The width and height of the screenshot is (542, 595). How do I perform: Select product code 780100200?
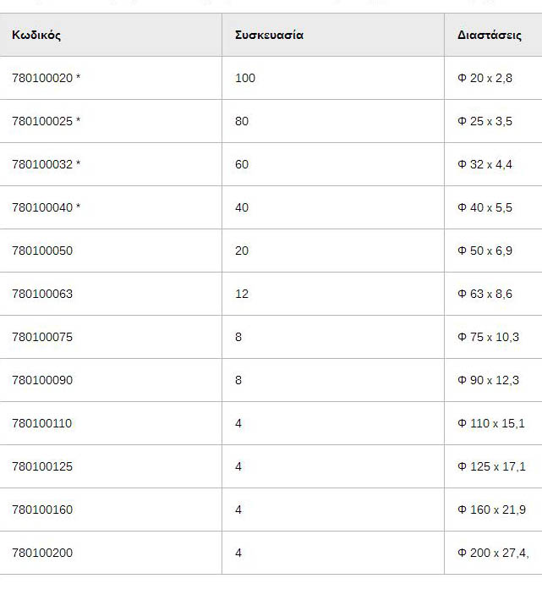coord(42,553)
